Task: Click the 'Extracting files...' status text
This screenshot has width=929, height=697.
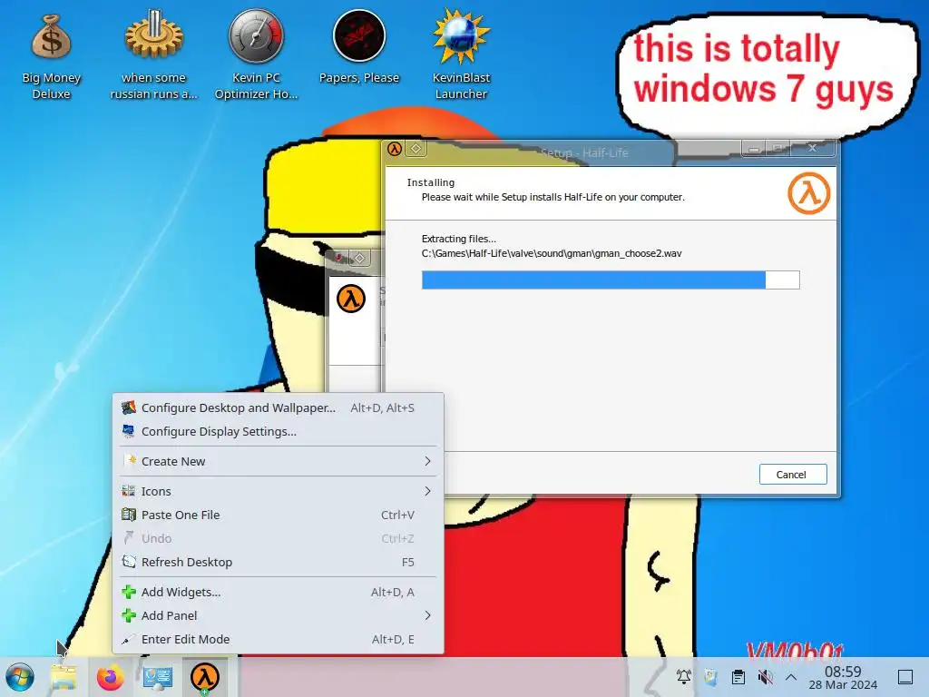Action: point(458,239)
